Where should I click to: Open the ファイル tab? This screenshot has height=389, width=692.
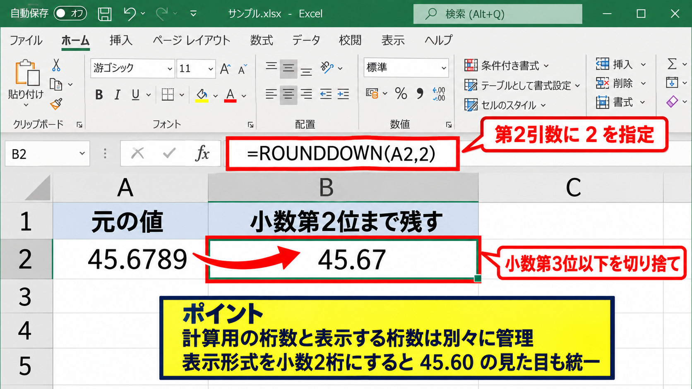(x=26, y=40)
